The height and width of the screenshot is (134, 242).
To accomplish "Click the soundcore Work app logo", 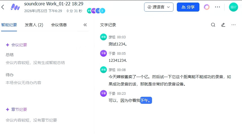I will pyautogui.click(x=15, y=7).
